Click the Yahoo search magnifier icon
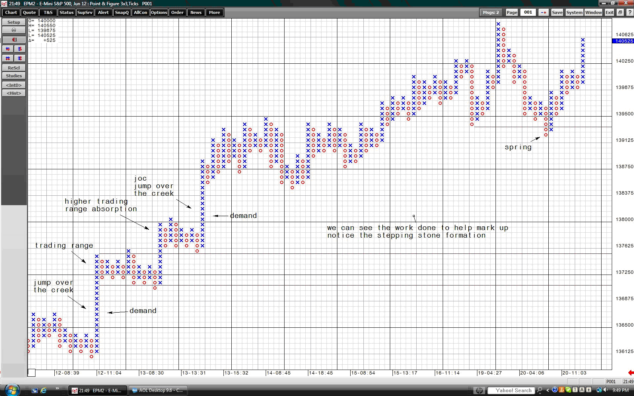634x396 pixels. pos(540,390)
